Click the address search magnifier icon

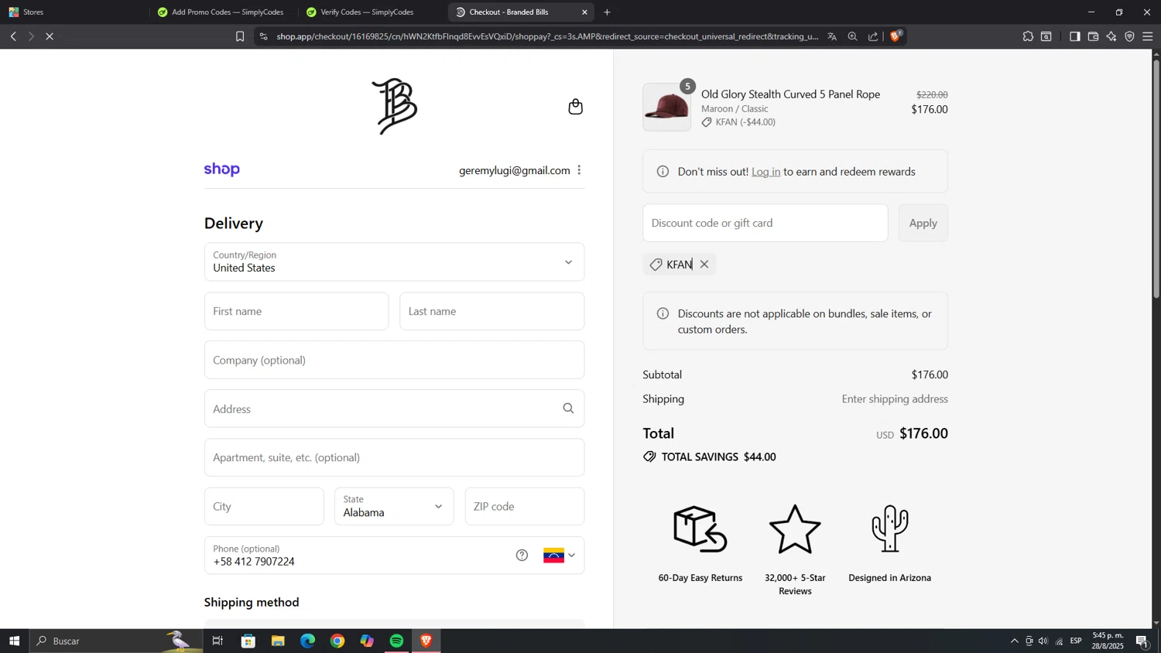568,409
